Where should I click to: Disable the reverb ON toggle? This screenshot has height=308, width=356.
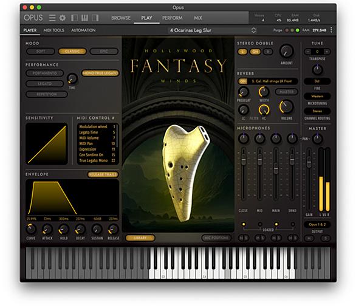tap(243, 81)
